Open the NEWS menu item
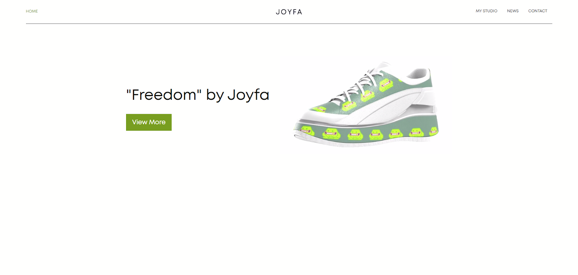The width and height of the screenshot is (578, 275). tap(513, 11)
